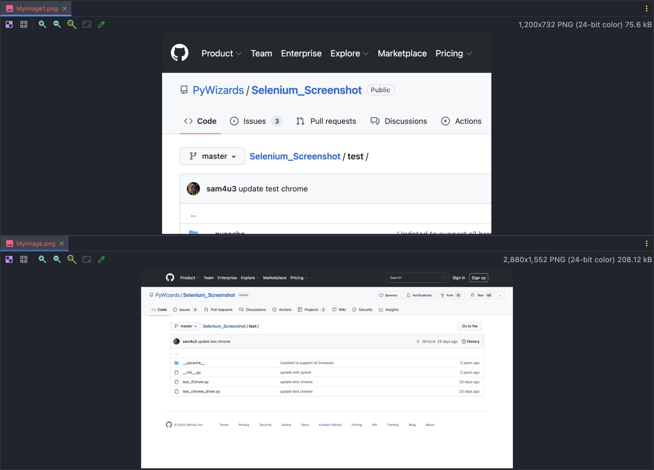
Task: Zoom in on Myimage1.png
Action: pyautogui.click(x=42, y=25)
